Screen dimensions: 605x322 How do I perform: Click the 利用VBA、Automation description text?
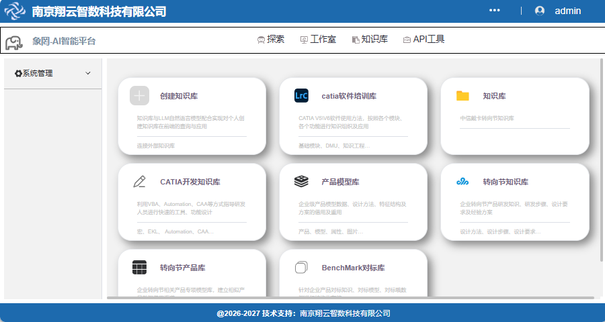click(191, 208)
